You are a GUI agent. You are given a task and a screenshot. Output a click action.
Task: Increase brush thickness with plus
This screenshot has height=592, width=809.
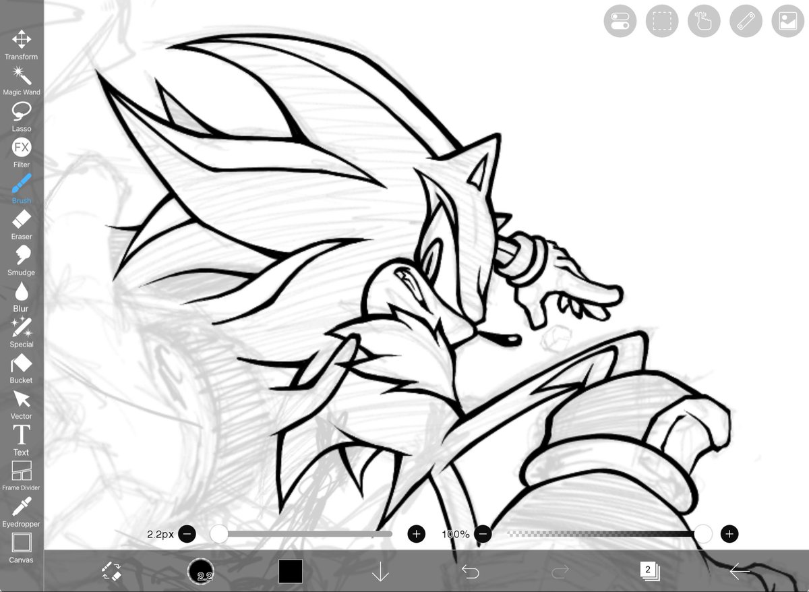[416, 534]
